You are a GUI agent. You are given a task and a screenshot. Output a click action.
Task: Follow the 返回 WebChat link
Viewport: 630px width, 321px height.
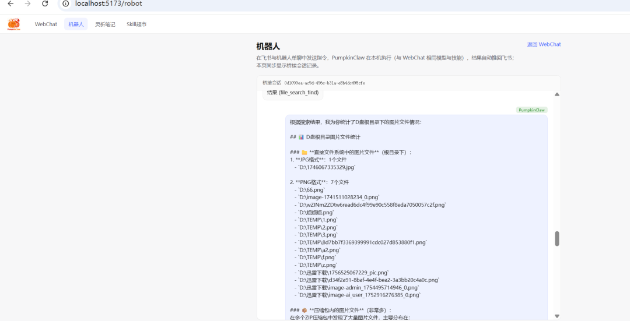tap(544, 44)
